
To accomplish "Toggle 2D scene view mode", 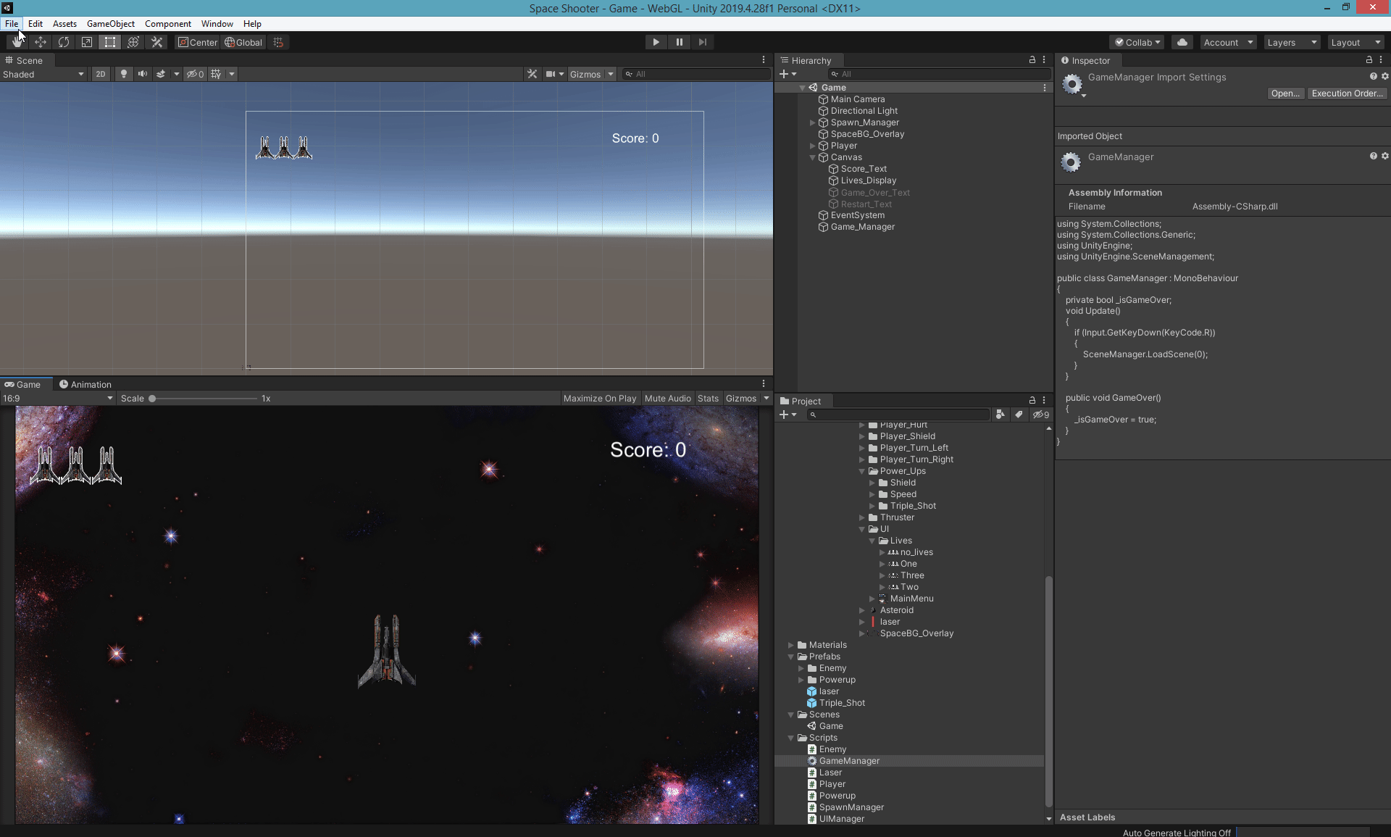I will 101,74.
